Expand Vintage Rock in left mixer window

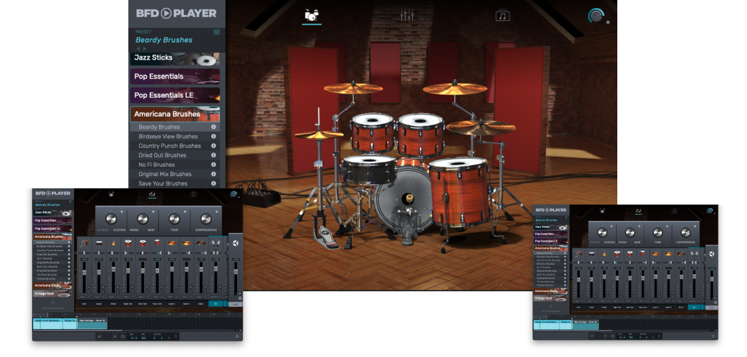click(52, 294)
